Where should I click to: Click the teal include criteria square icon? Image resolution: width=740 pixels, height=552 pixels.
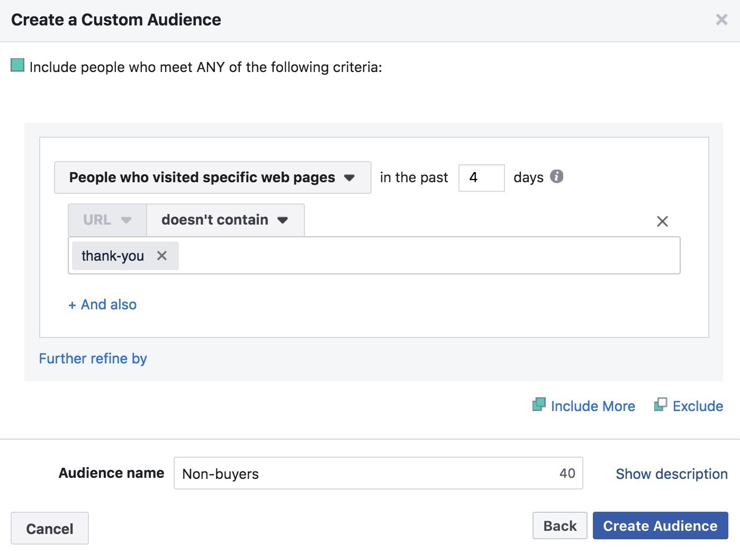coord(17,66)
